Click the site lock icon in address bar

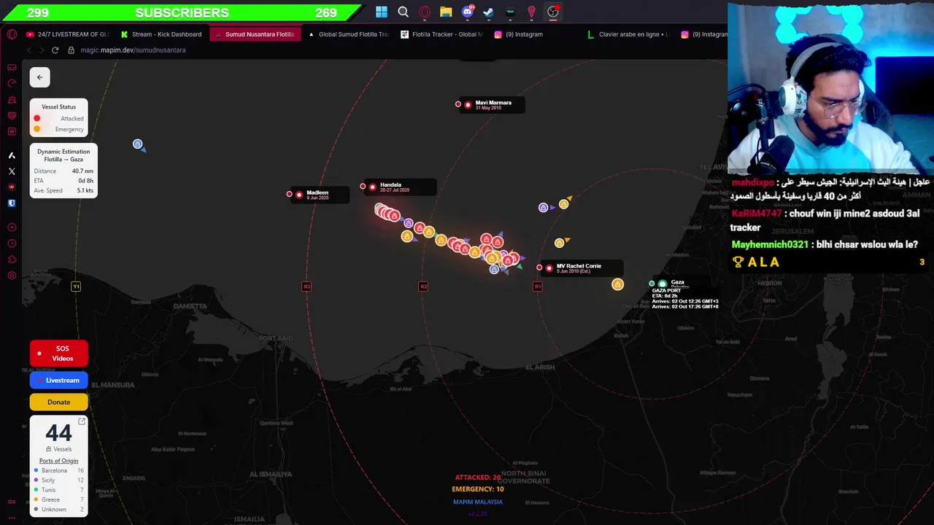pos(72,50)
